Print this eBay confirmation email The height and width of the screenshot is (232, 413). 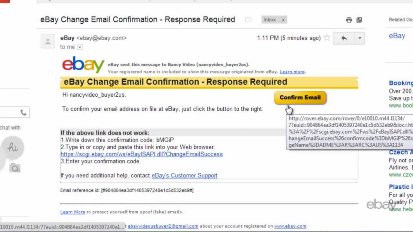coord(349,20)
